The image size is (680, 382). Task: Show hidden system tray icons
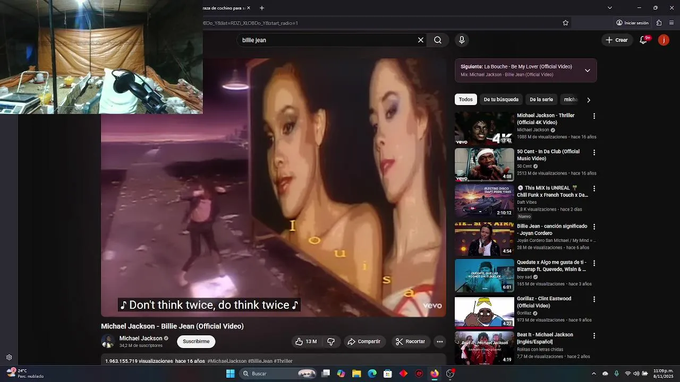point(593,374)
